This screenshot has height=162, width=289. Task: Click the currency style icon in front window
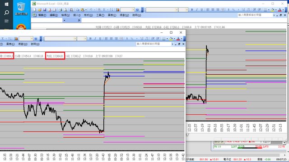click(127, 39)
